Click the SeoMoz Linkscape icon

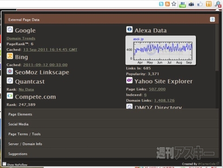click(x=10, y=71)
